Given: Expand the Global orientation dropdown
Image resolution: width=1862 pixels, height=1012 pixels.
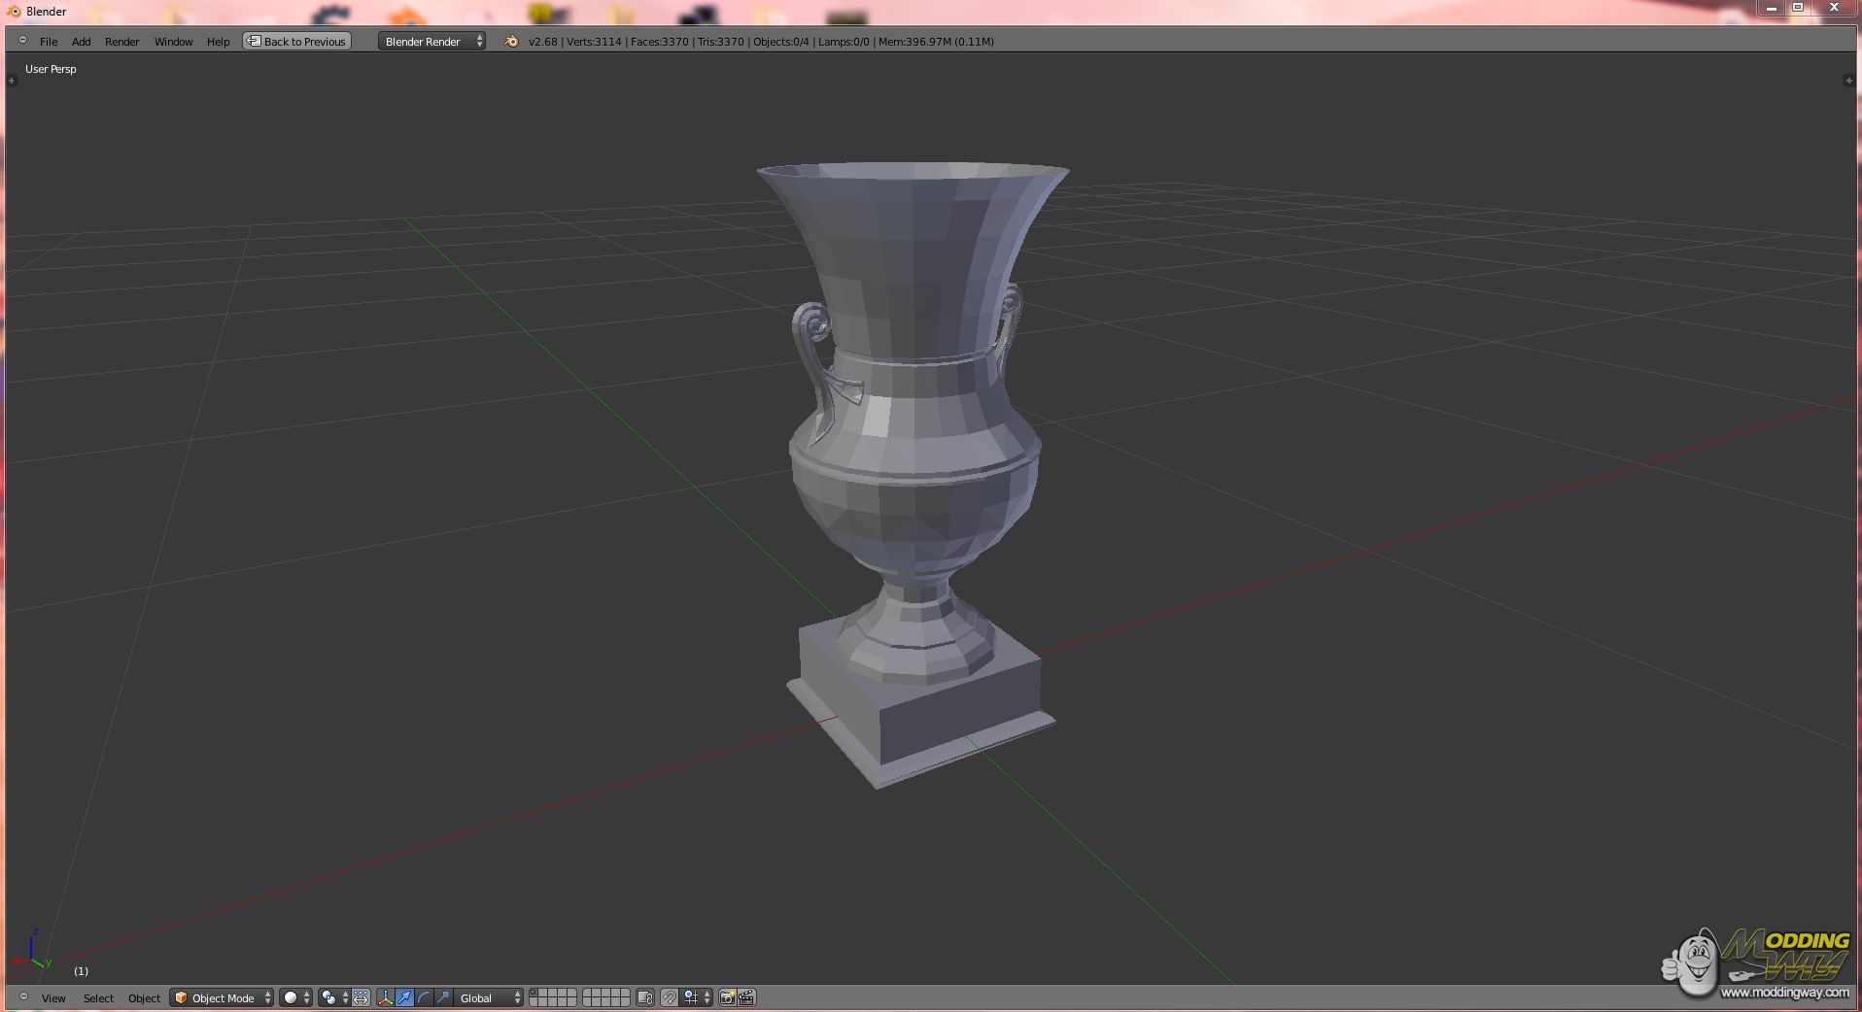Looking at the screenshot, I should [x=490, y=997].
